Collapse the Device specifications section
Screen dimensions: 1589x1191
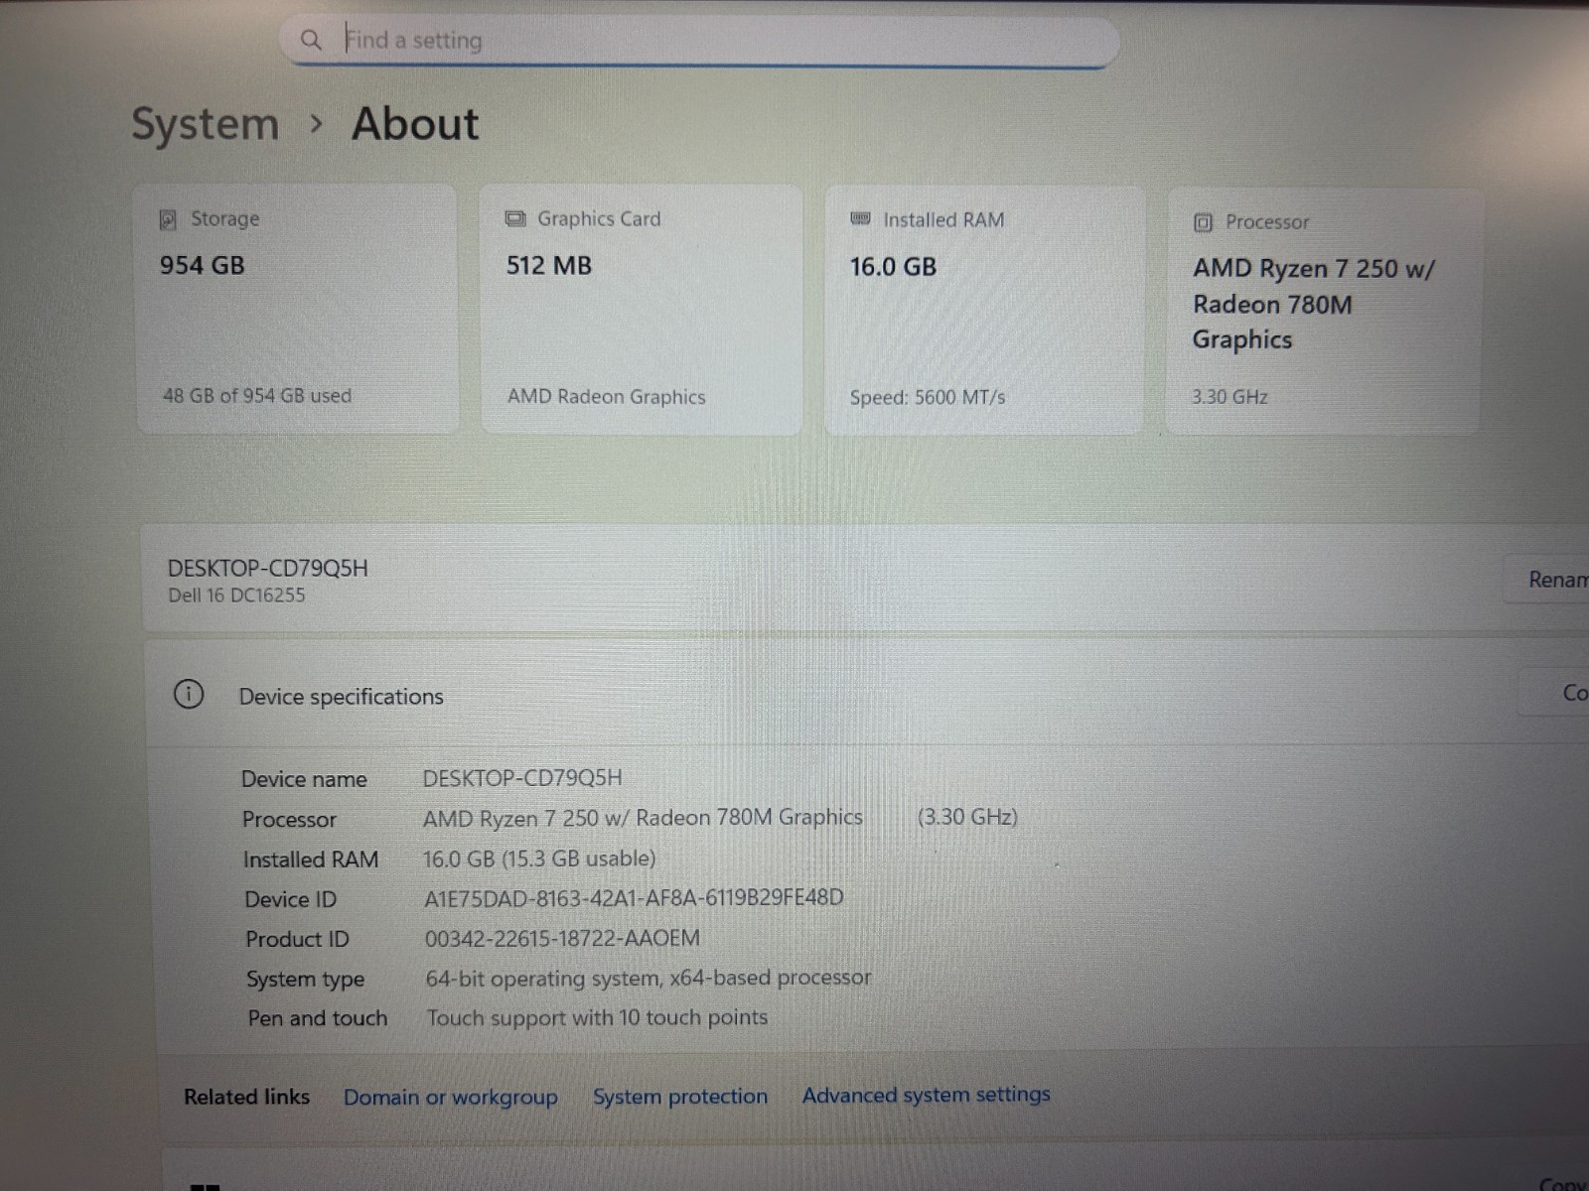pos(866,695)
